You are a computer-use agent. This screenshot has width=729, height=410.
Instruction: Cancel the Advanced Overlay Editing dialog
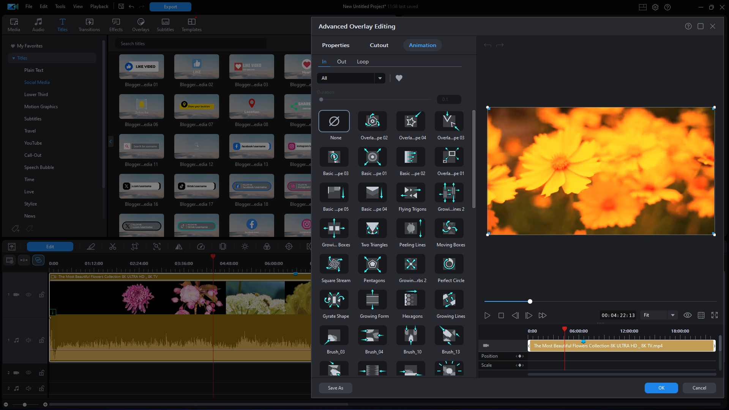tap(699, 388)
